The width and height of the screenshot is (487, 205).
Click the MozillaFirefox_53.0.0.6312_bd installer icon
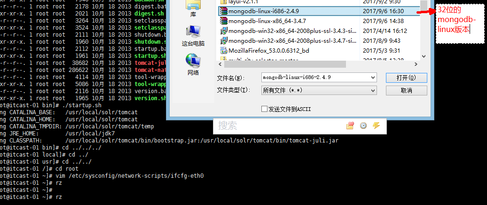pos(223,51)
